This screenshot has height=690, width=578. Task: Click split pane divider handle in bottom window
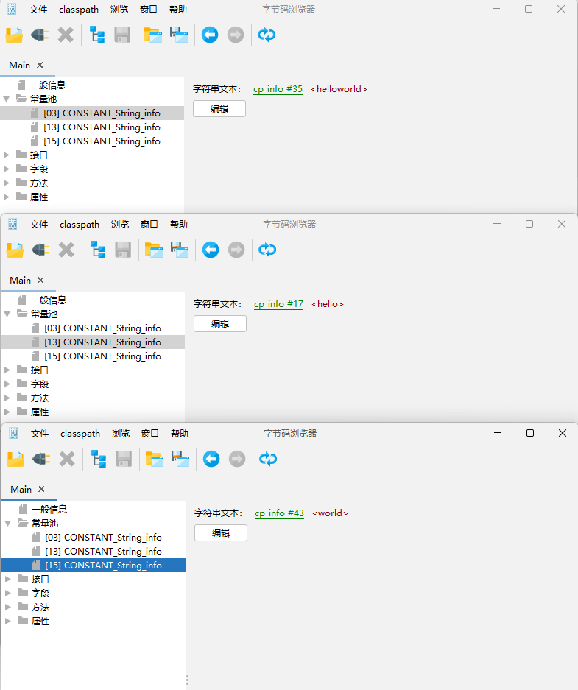187,680
